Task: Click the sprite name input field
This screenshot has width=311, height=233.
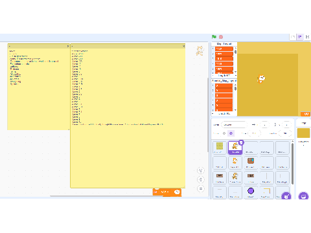Action: tap(234, 125)
